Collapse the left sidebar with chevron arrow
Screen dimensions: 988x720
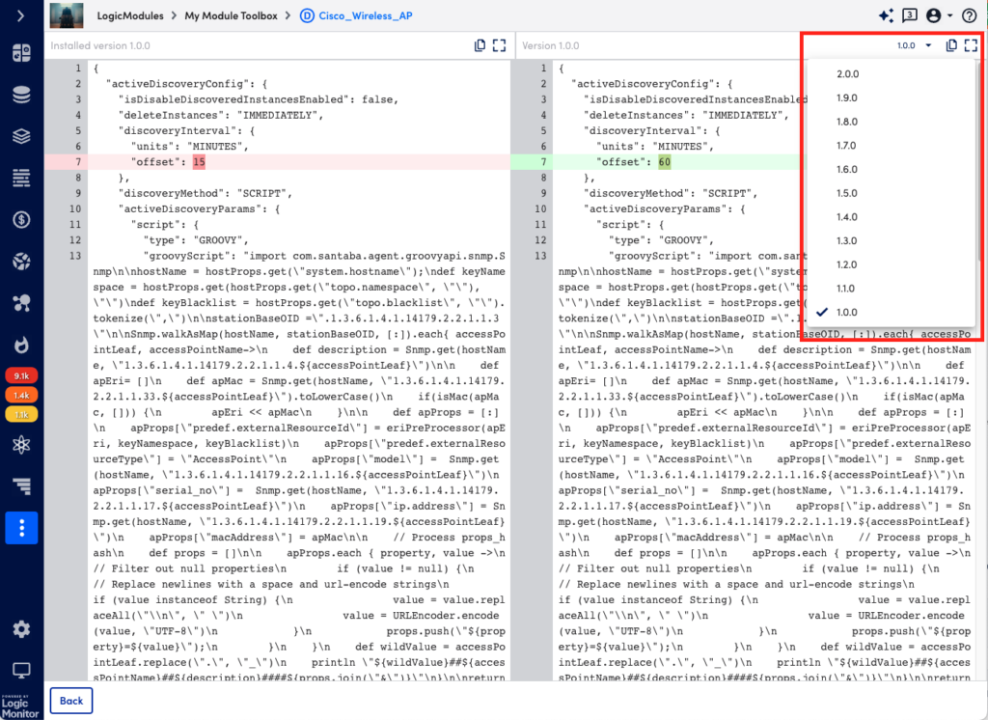pos(21,15)
